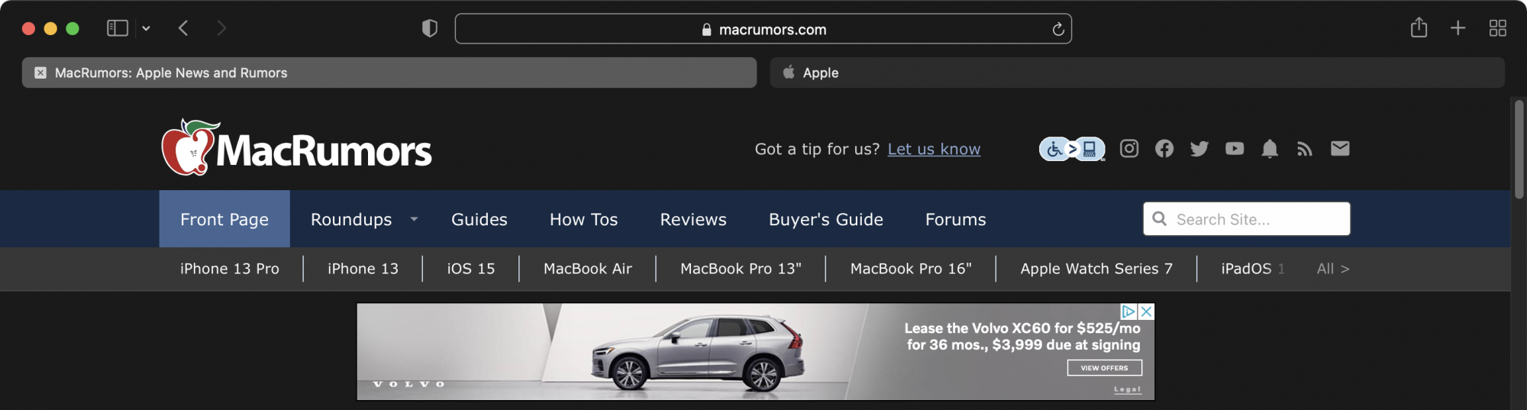Enter full screen with the green window button

coord(73,28)
